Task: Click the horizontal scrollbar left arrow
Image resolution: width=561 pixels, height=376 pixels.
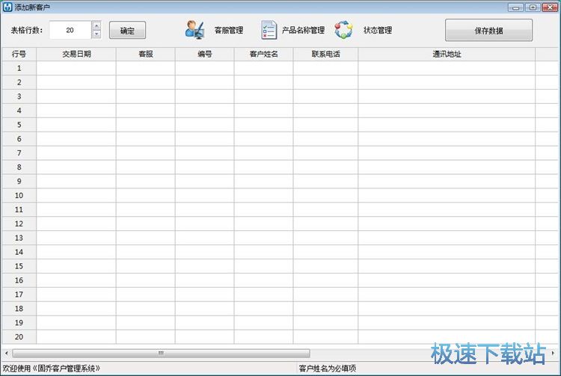Action: 7,353
